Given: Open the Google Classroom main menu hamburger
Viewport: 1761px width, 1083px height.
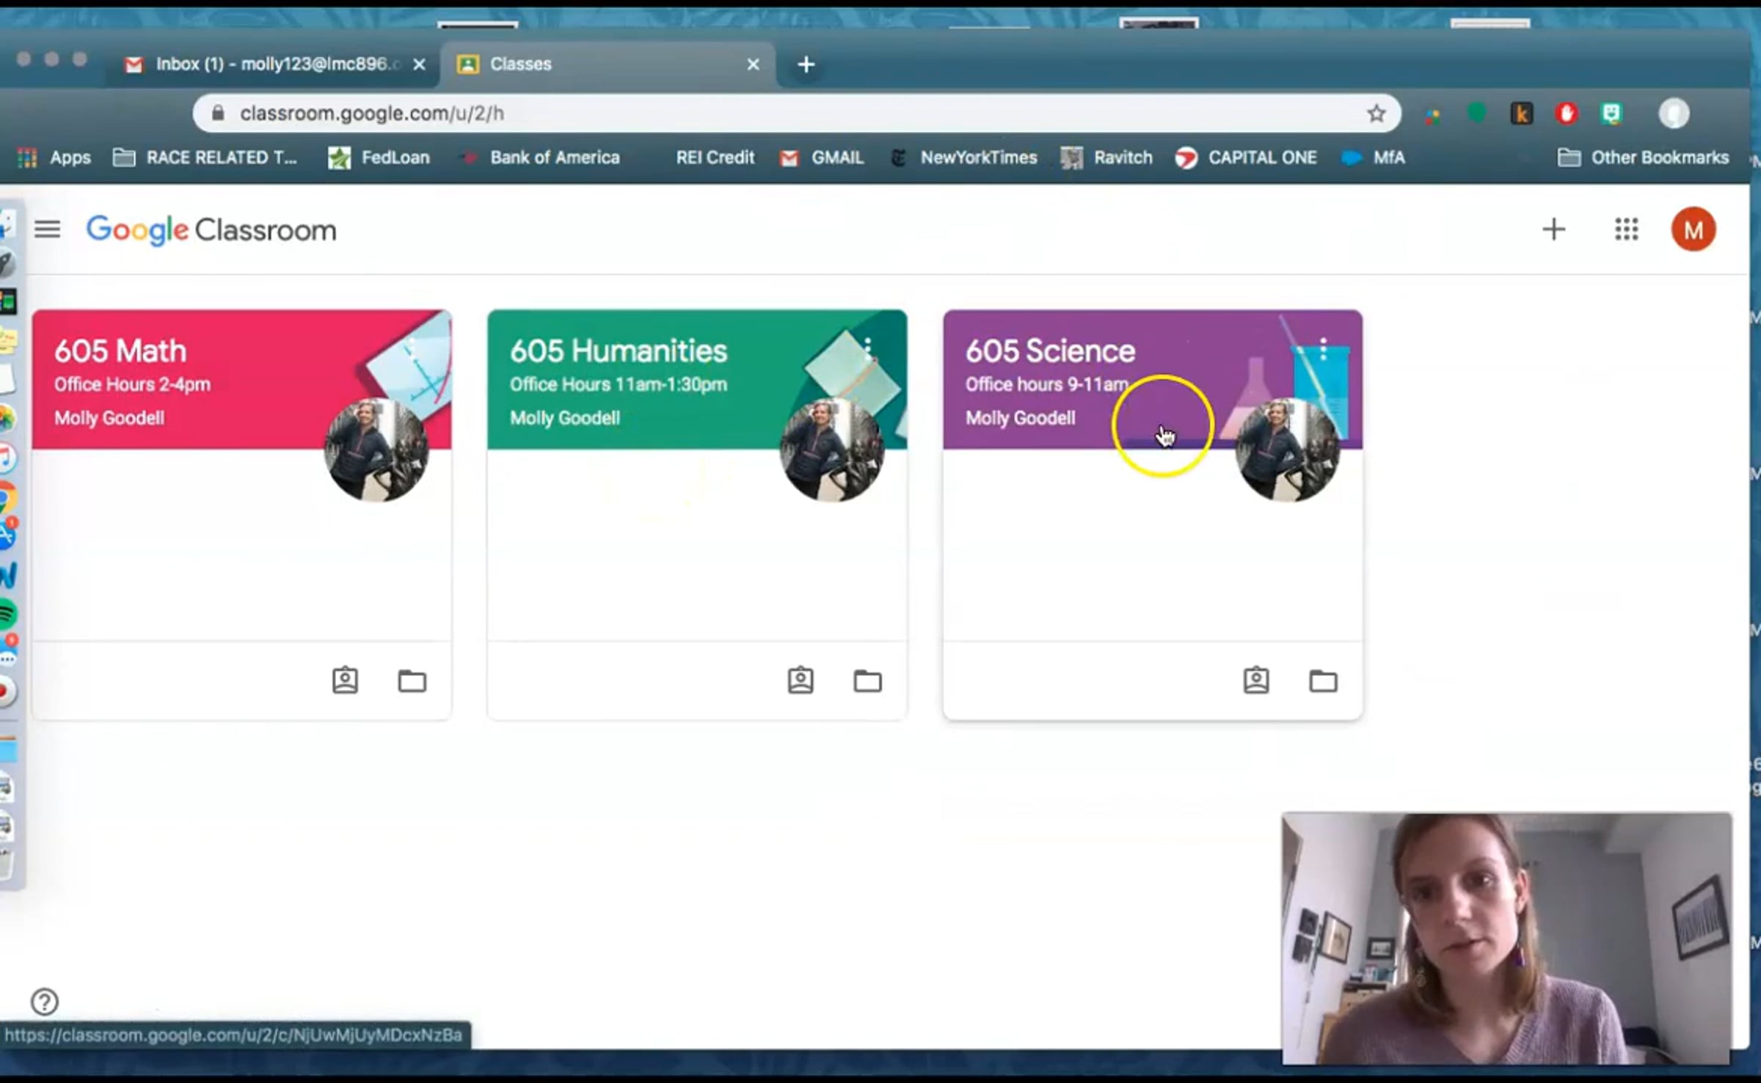Looking at the screenshot, I should 48,230.
